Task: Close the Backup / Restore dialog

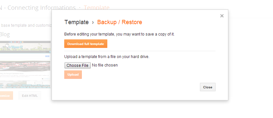Action: click(x=208, y=87)
